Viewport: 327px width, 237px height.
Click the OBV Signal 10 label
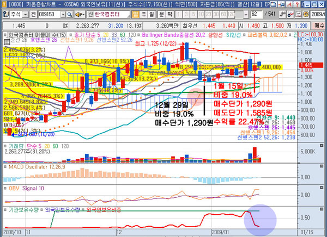pos(26,188)
